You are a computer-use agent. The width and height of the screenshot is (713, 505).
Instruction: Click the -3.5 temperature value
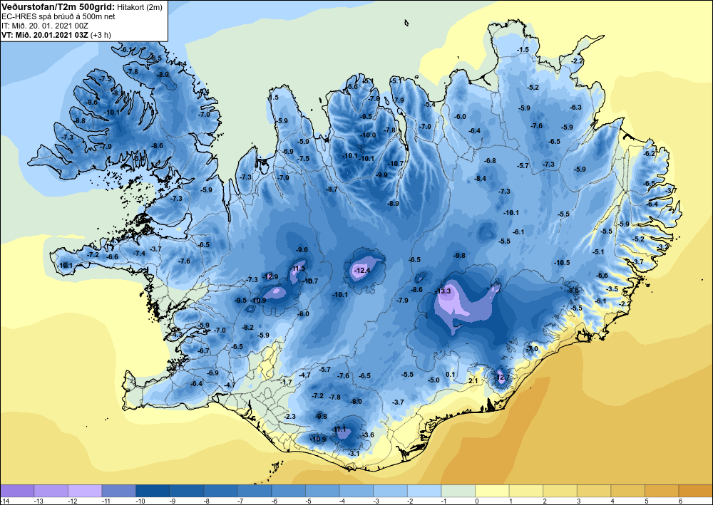[x=612, y=289]
